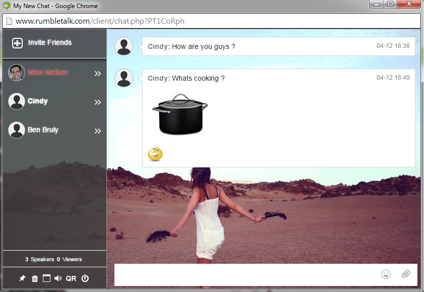The image size is (424, 292).
Task: Expand Cindy's user options chevron
Action: pyautogui.click(x=97, y=102)
